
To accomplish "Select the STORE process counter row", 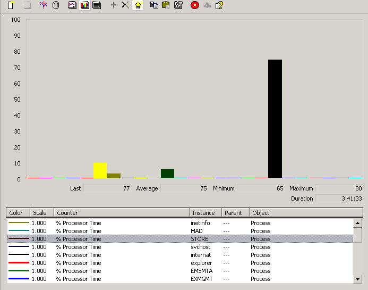I will 180,239.
